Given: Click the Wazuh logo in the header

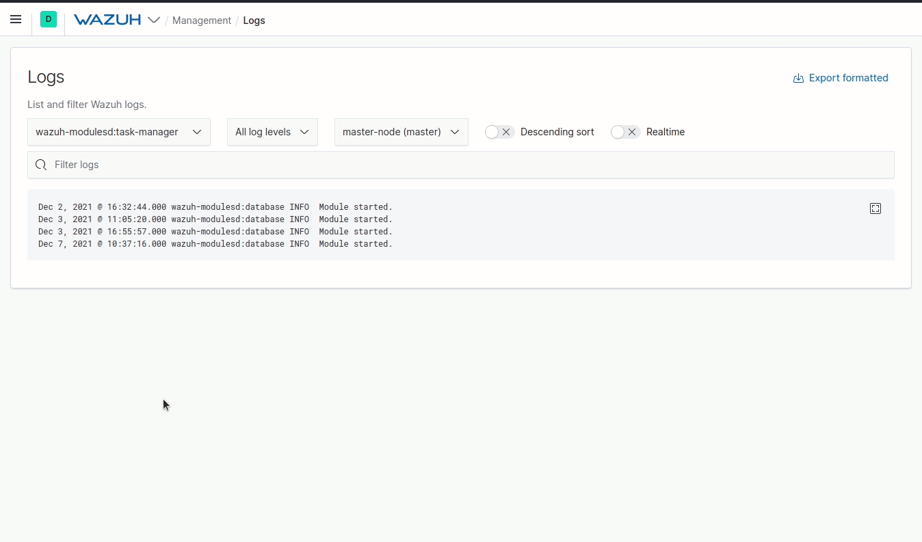Looking at the screenshot, I should pyautogui.click(x=107, y=19).
